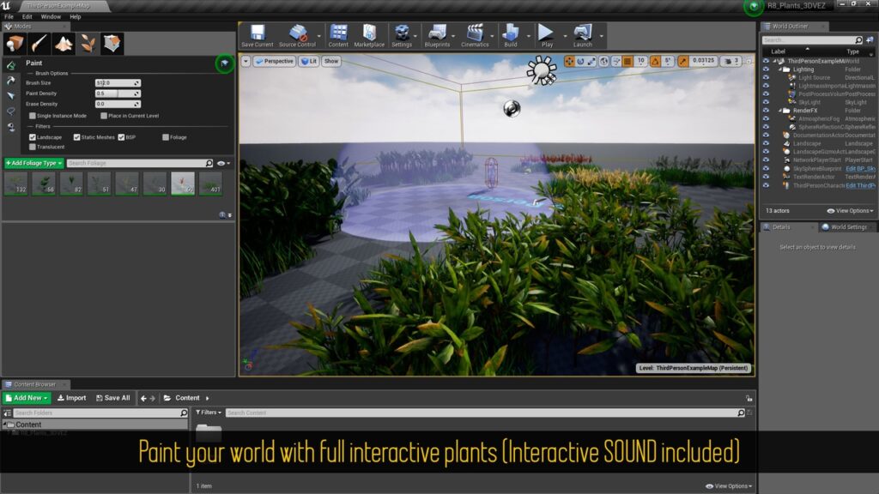Select the Place mode icon
879x494 pixels.
[16, 44]
